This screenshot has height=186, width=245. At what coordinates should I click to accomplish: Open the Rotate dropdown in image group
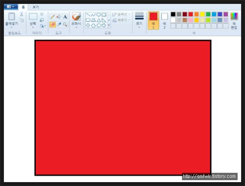click(42, 26)
